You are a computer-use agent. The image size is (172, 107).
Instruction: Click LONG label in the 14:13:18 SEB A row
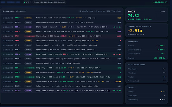point(119,68)
